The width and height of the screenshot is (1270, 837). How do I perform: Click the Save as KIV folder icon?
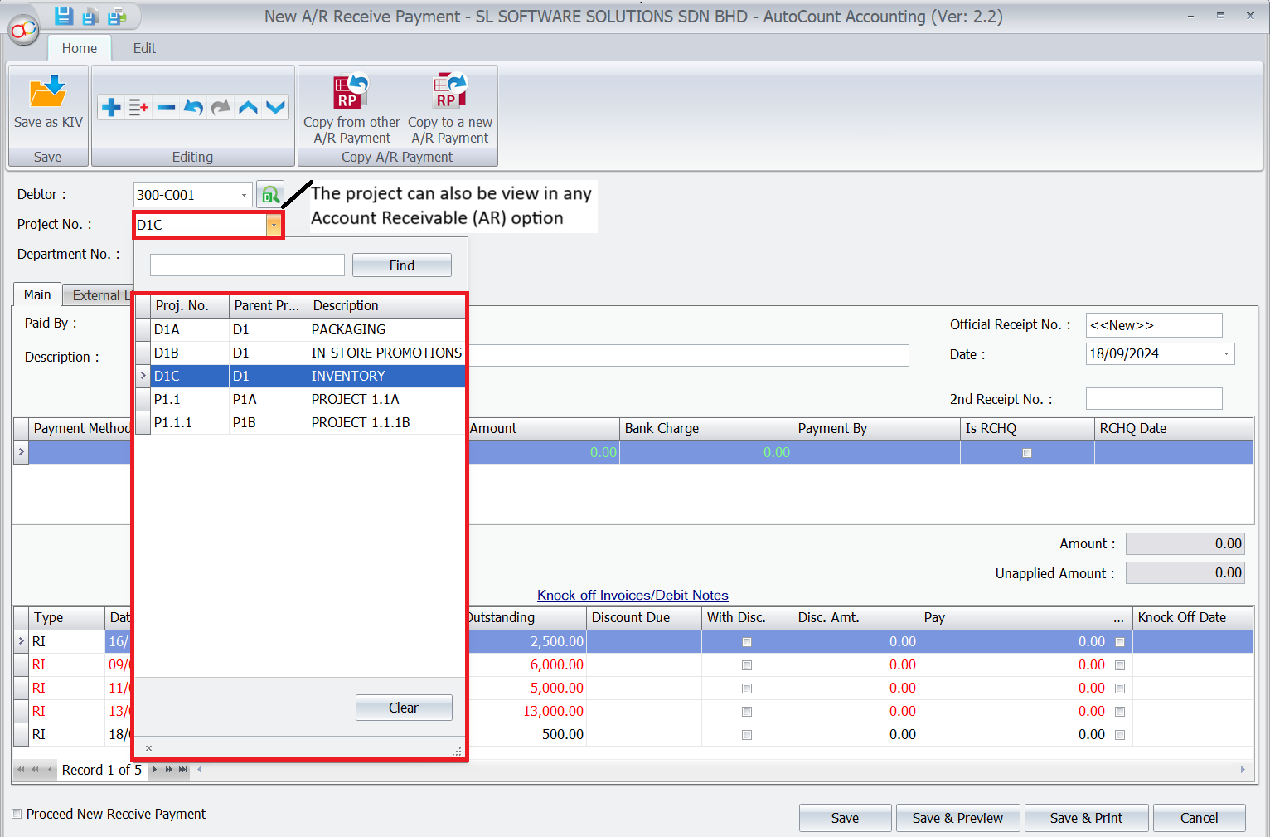point(47,93)
